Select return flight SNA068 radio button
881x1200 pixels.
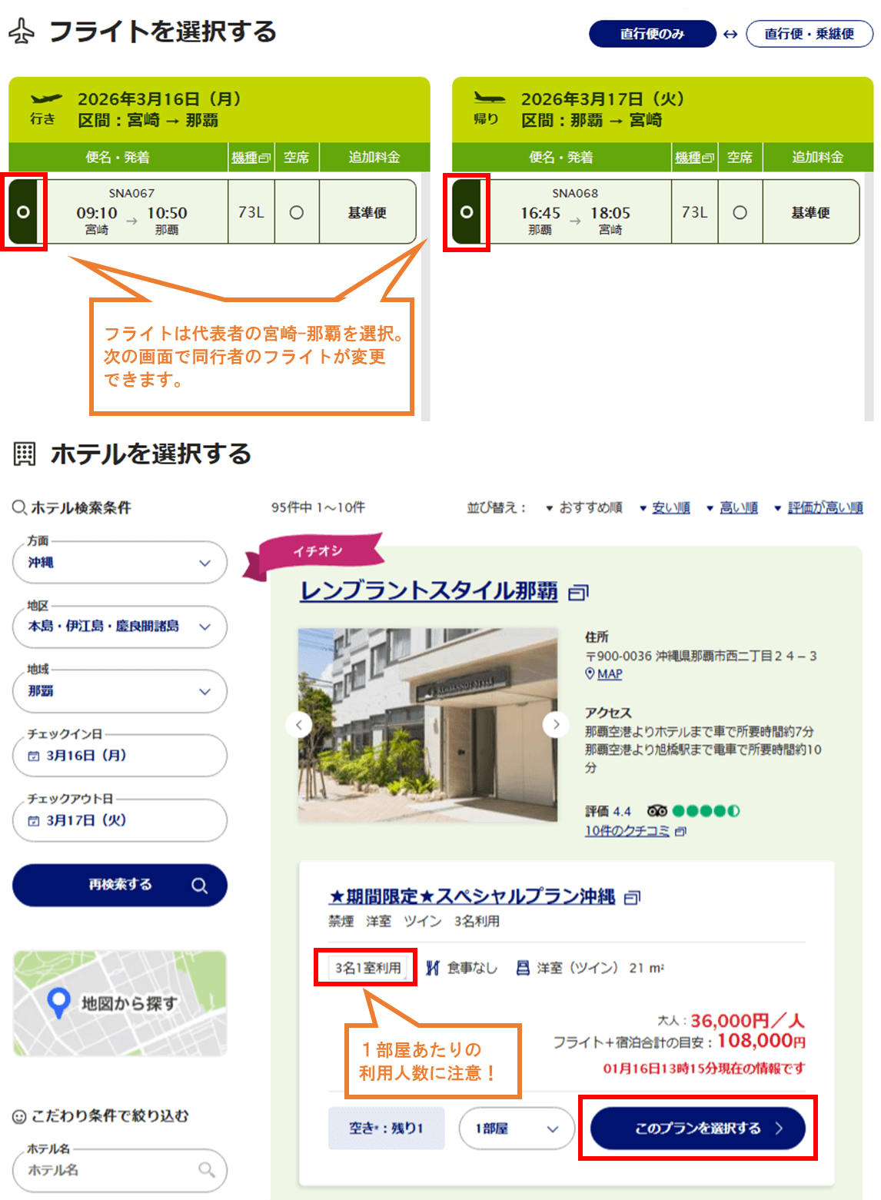click(467, 212)
